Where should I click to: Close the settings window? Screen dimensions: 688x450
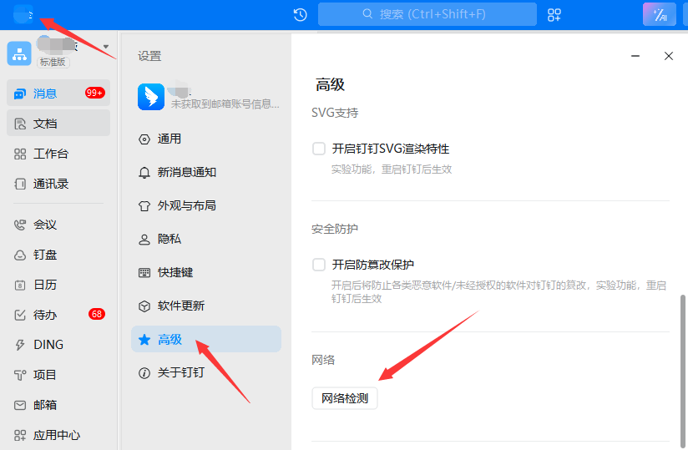coord(668,56)
